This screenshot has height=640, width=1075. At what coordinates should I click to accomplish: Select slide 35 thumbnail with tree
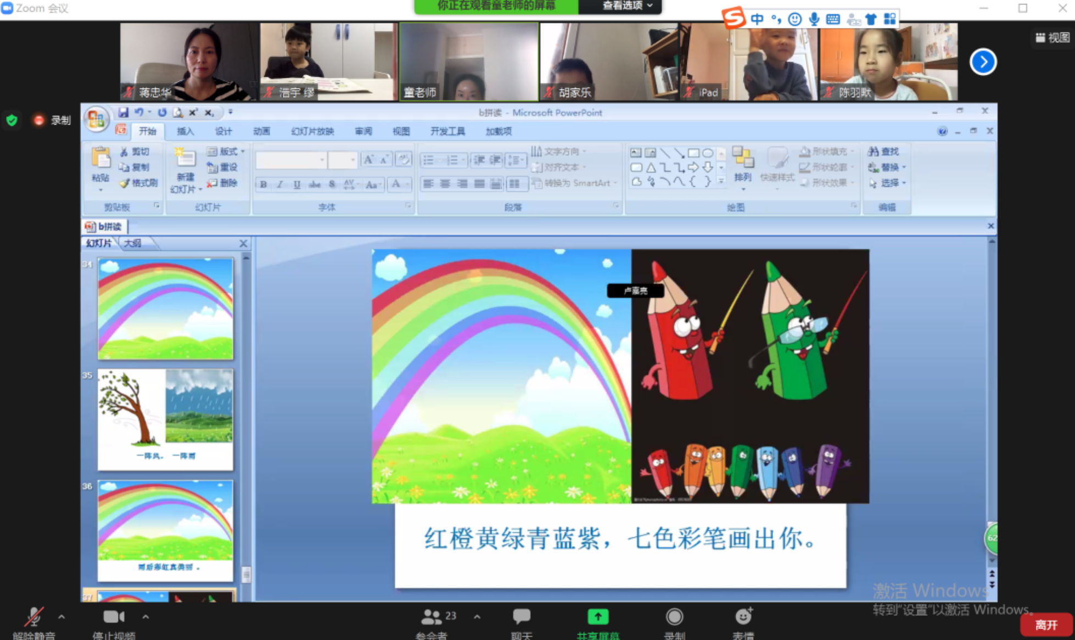pyautogui.click(x=165, y=419)
